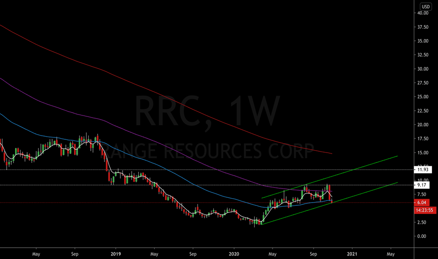This screenshot has height=259, width=438.
Task: Click the USD currency button
Action: pos(425,7)
